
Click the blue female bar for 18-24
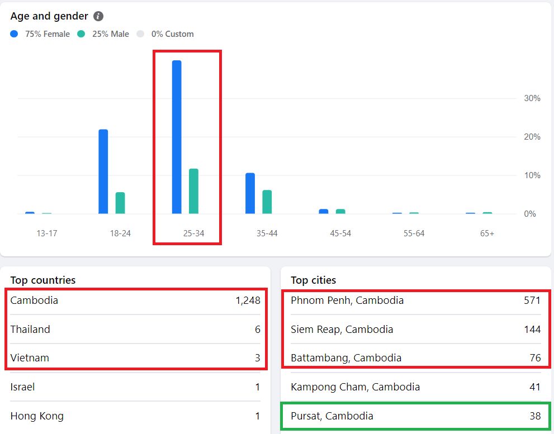click(103, 171)
